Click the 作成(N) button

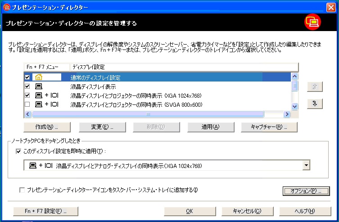[46, 127]
